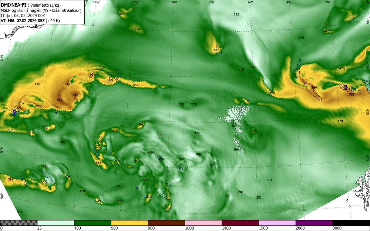Click the checkered gray 0–25 legend swatch
The height and width of the screenshot is (231, 370).
(x=18, y=223)
